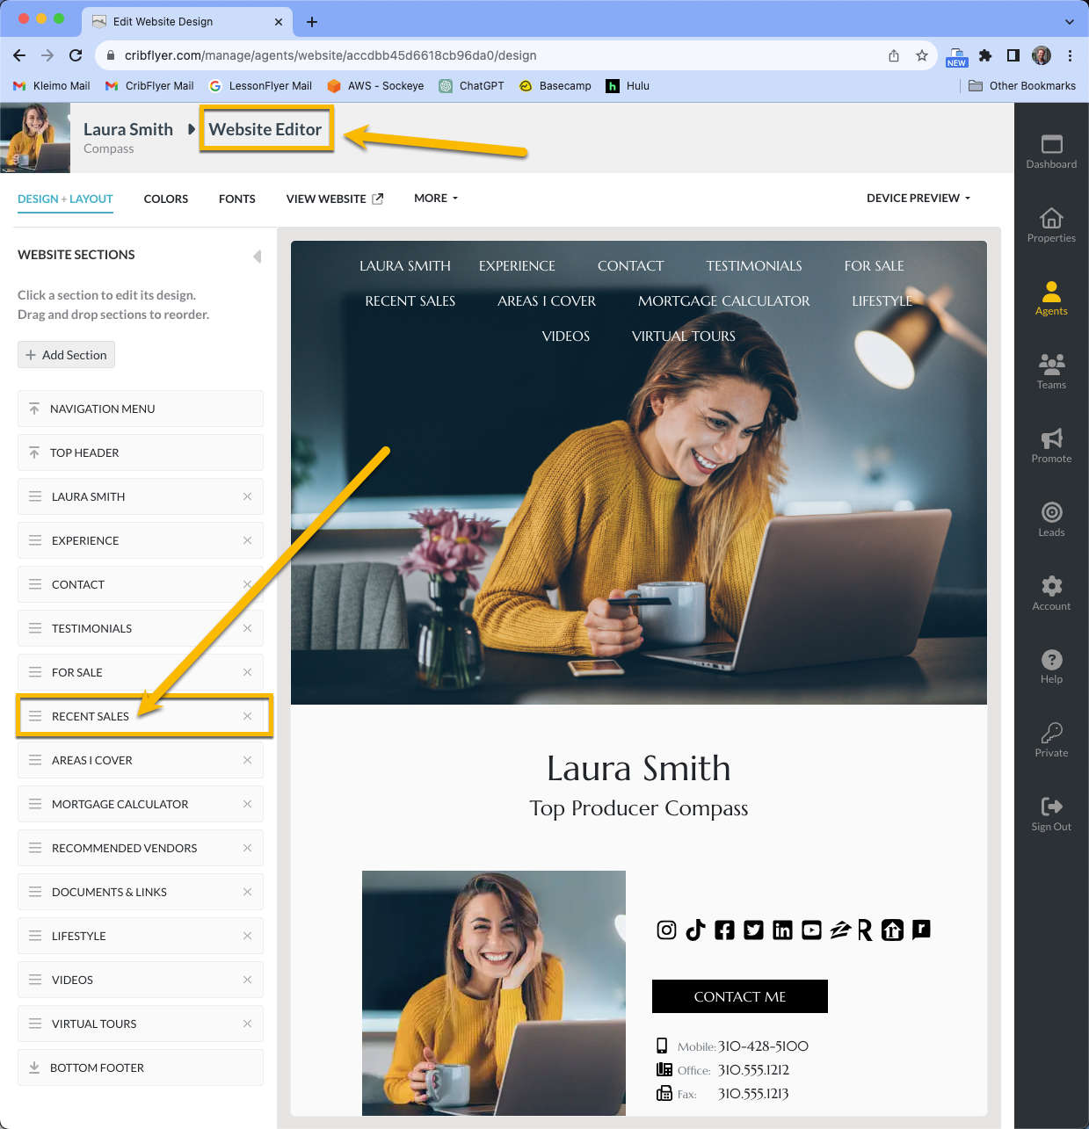Open the DEVICE PREVIEW dropdown
The image size is (1089, 1129).
[918, 199]
